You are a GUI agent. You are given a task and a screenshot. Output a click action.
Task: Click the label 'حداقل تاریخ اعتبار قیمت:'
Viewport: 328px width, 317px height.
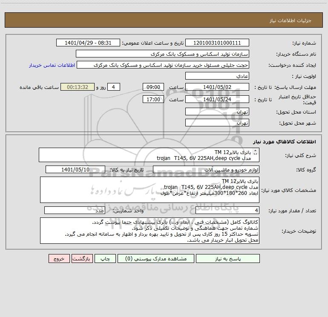coord(297,100)
